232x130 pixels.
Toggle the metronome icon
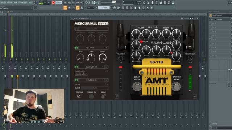point(65,3)
